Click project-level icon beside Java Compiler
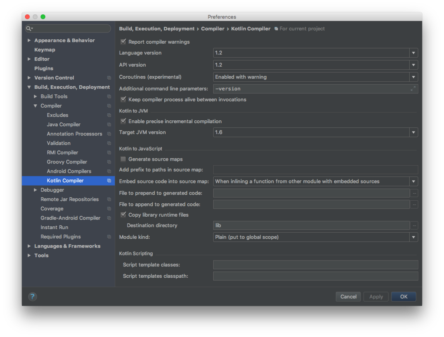Image resolution: width=444 pixels, height=337 pixels. point(109,124)
